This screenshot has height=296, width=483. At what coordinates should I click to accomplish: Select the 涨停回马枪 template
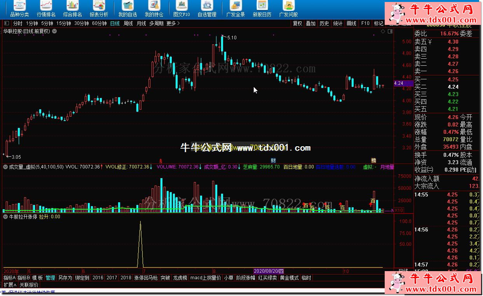pos(146,278)
